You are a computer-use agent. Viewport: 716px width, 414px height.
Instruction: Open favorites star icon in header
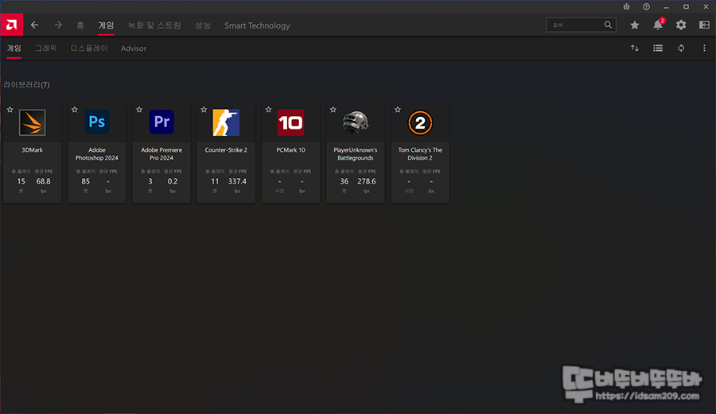634,25
